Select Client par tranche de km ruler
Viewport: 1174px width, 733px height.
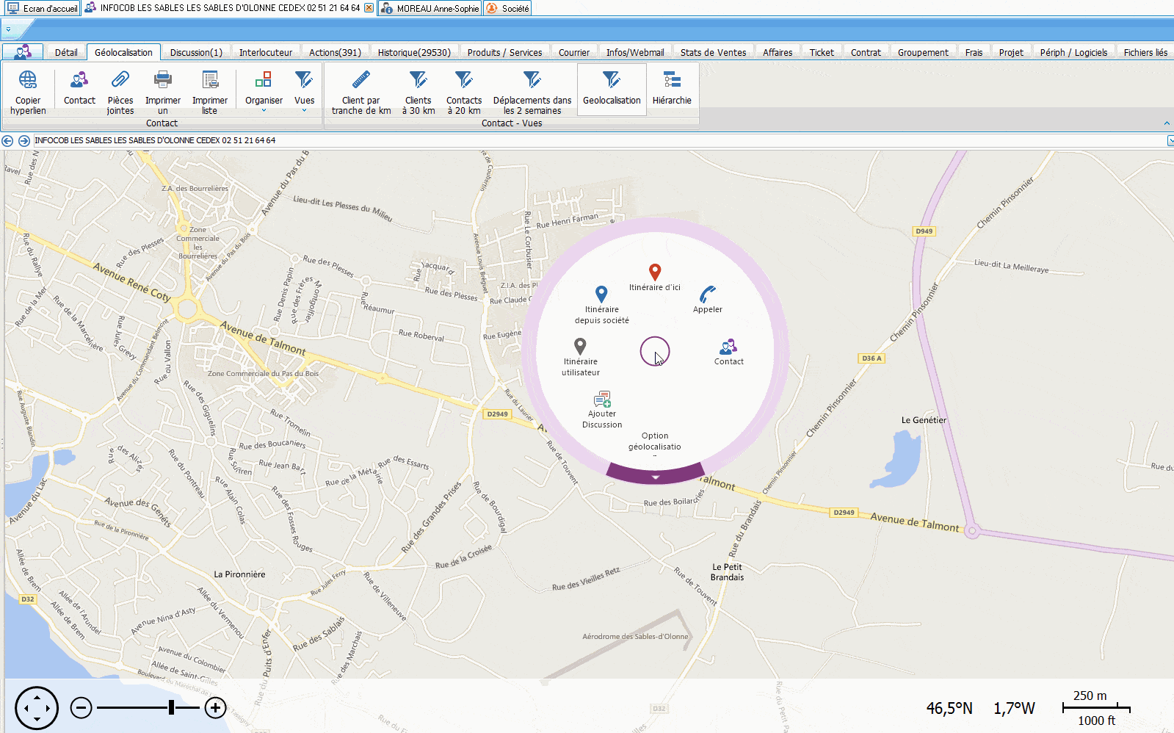360,79
